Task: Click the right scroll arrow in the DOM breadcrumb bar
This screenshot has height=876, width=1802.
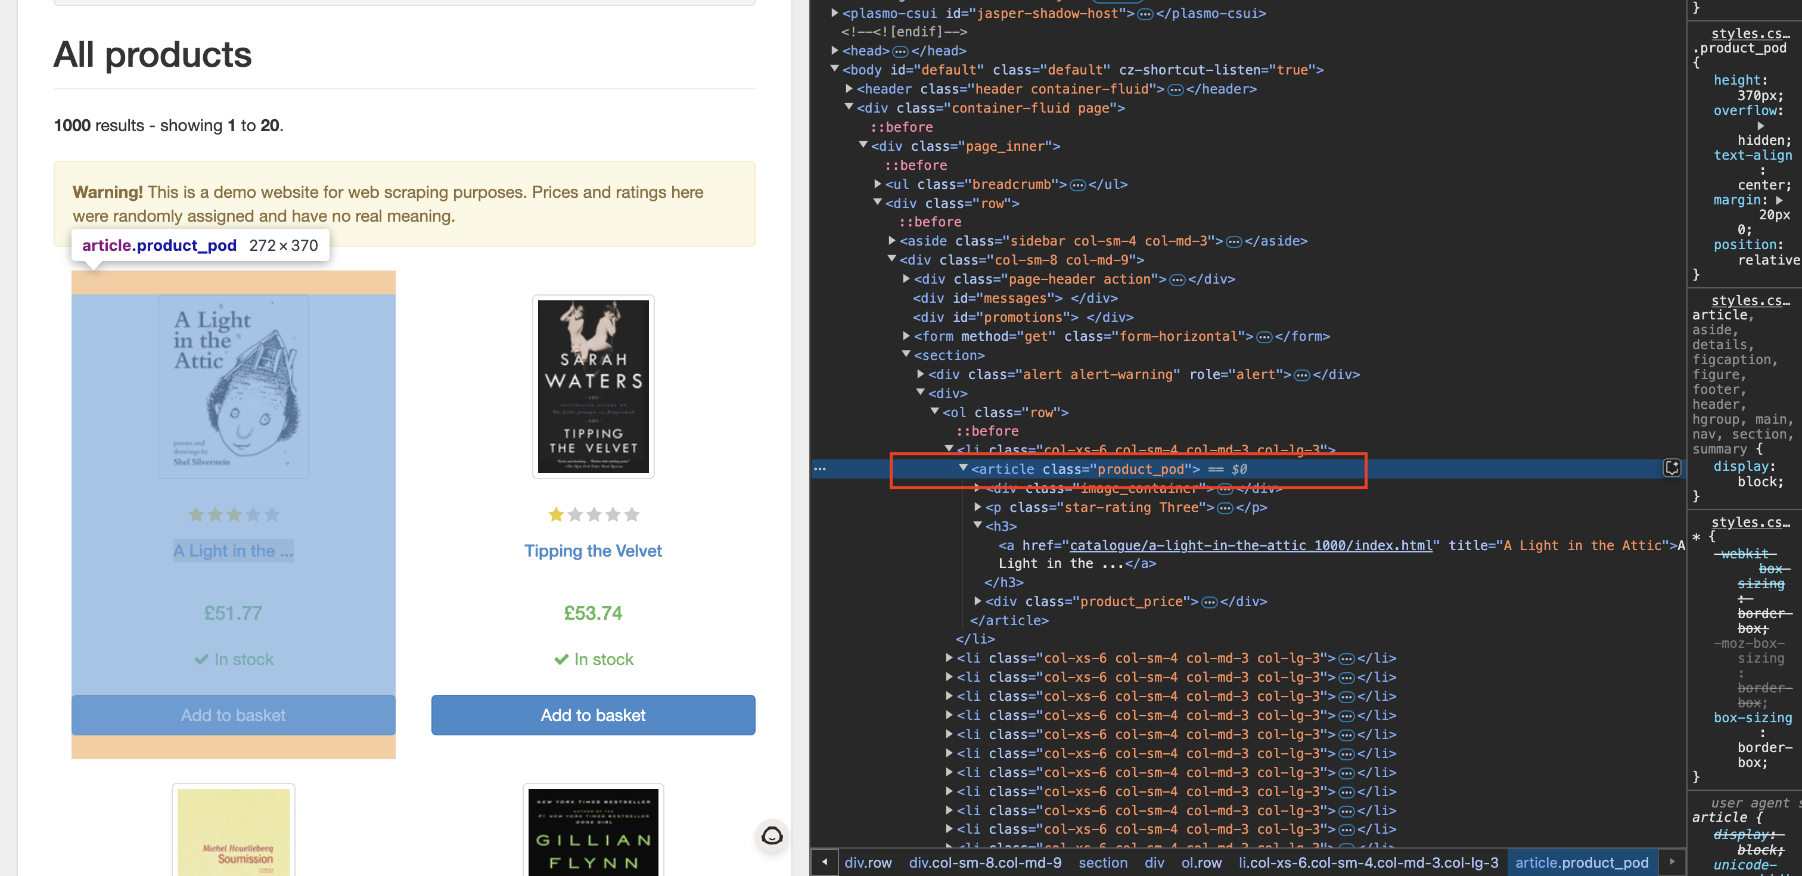Action: point(1672,862)
